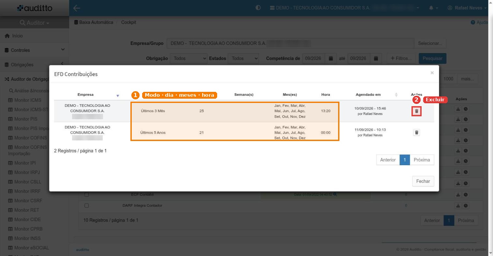Open Monitor IRPJ in sidebar
The image size is (493, 256).
coord(24,172)
